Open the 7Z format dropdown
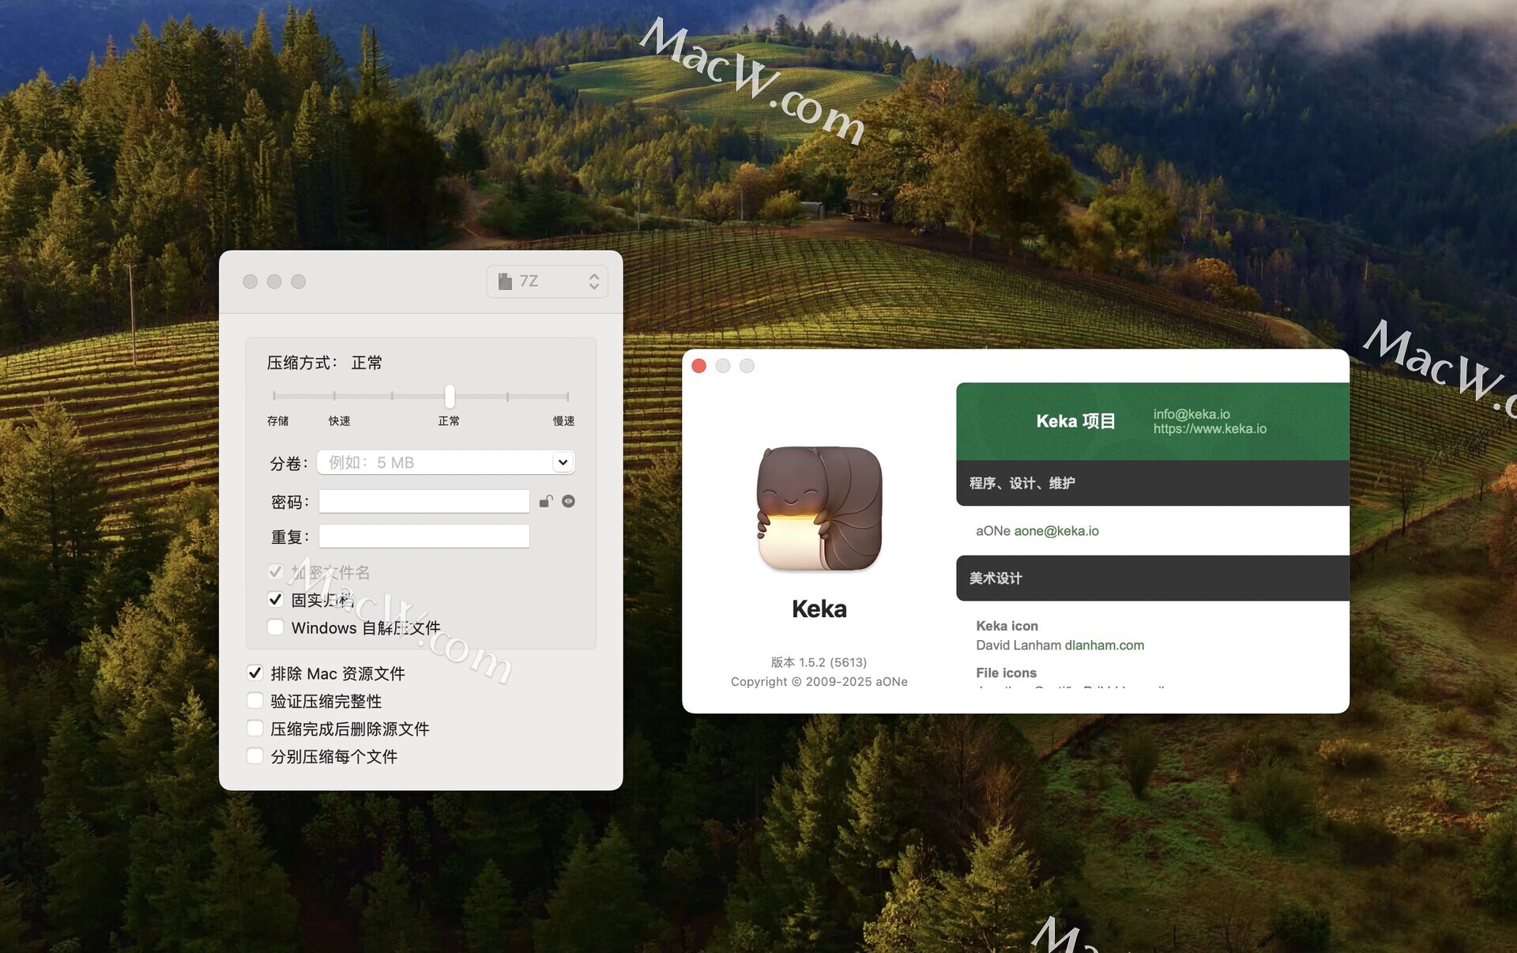Screen dimensions: 1517x953 coord(547,281)
